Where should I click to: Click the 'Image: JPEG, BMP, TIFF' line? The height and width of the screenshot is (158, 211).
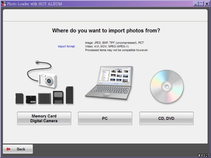pyautogui.click(x=114, y=43)
